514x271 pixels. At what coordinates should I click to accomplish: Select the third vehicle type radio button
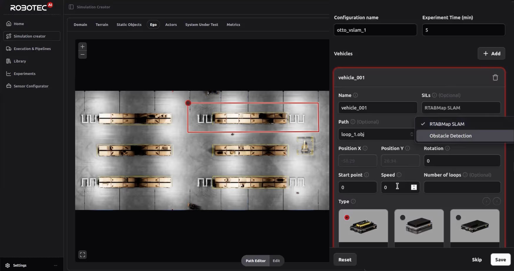point(458,218)
